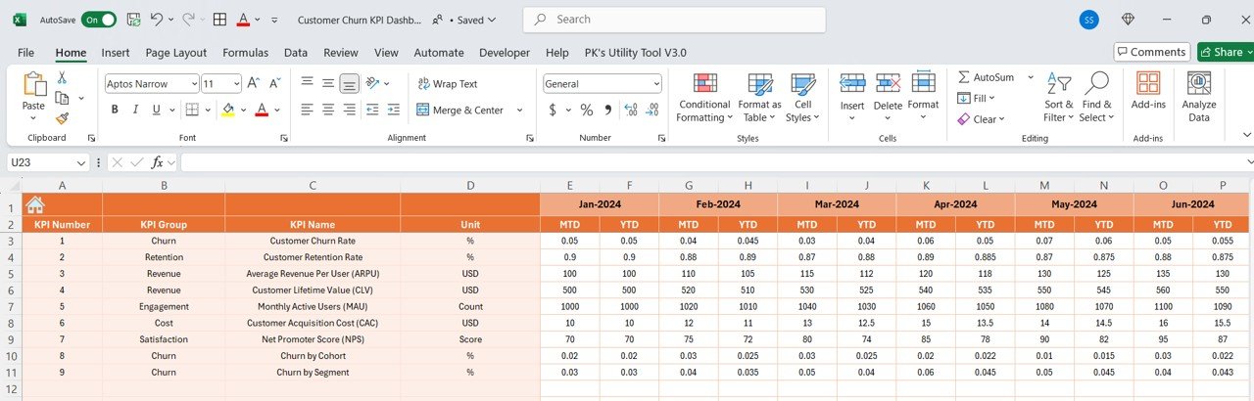
Task: Open Conditional Formatting menu
Action: [704, 97]
